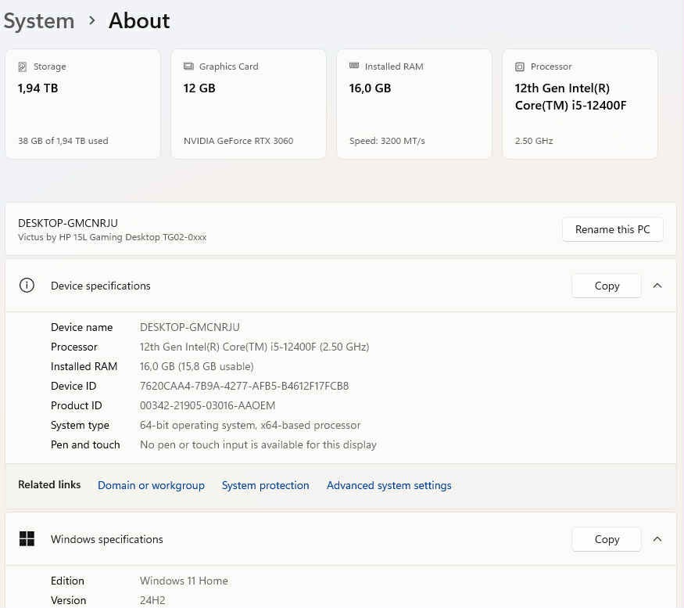The image size is (684, 608).
Task: Click the Device specifications info icon
Action: pos(27,286)
